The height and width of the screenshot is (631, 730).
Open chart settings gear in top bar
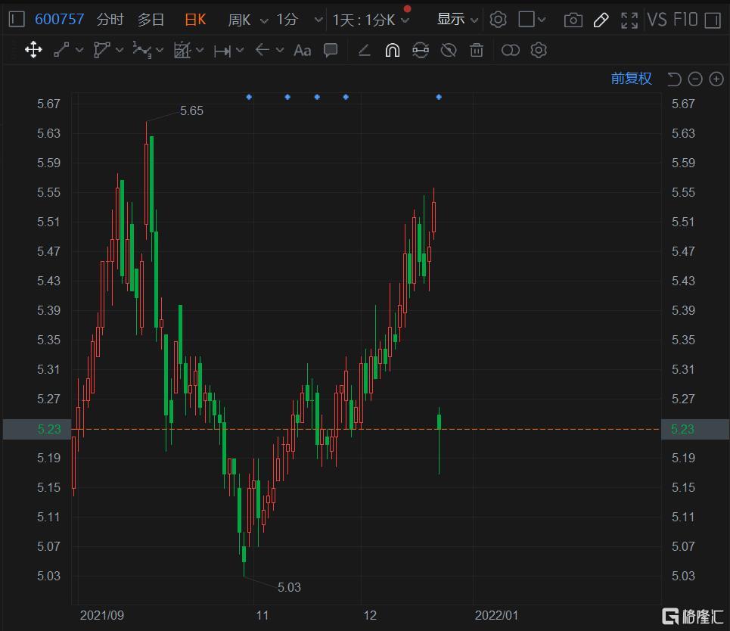point(499,20)
